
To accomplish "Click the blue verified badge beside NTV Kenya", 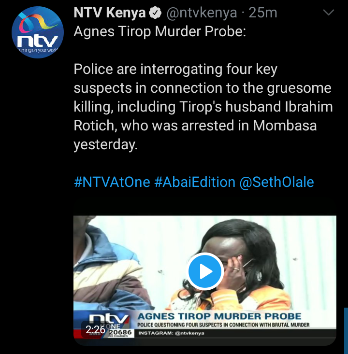I will [155, 13].
